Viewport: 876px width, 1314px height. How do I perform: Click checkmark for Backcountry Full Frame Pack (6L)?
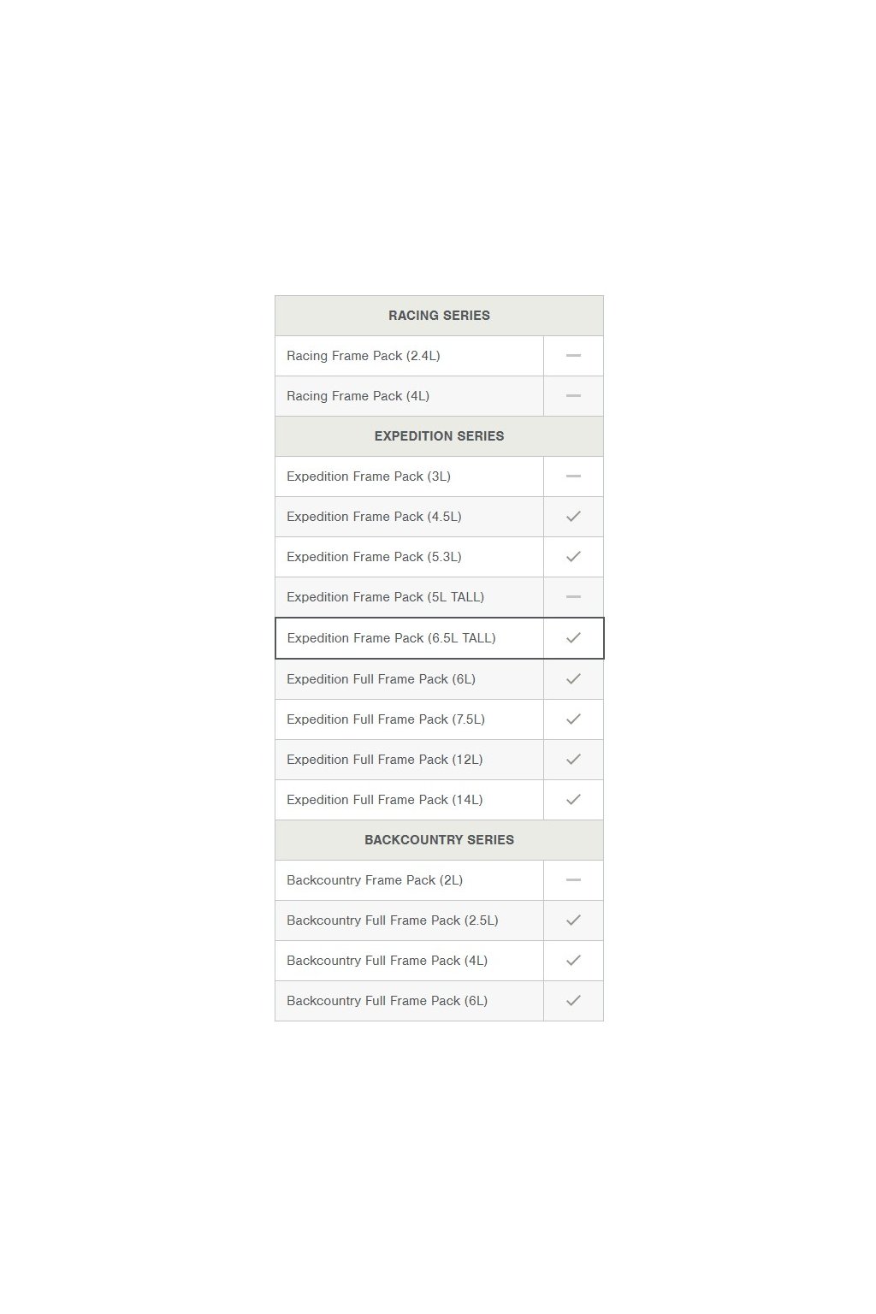click(x=573, y=1000)
